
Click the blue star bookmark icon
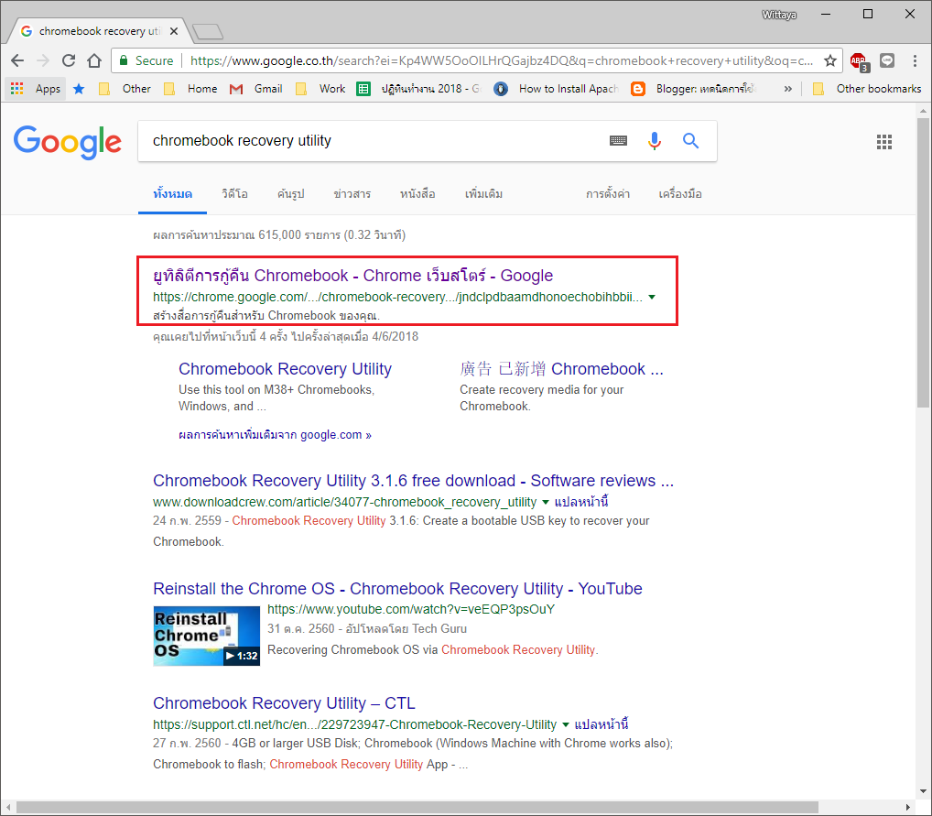pyautogui.click(x=79, y=89)
